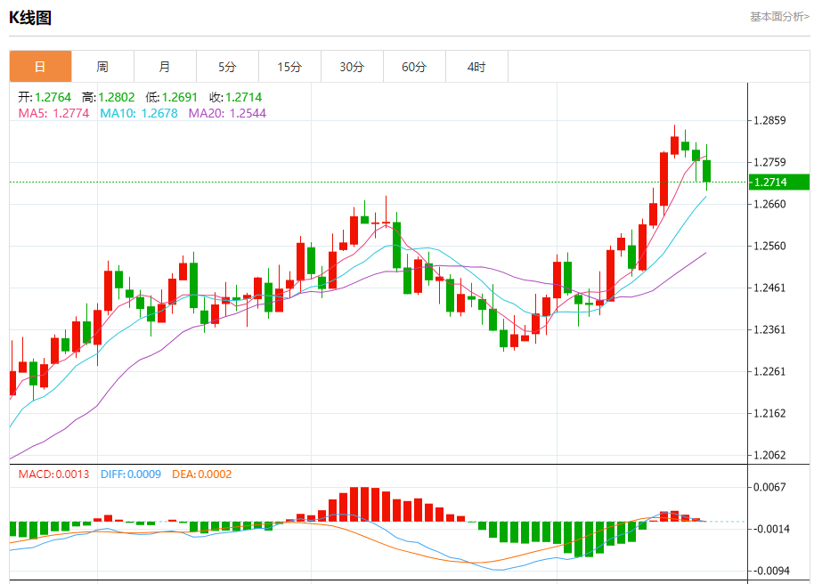Image resolution: width=814 pixels, height=584 pixels.
Task: Click the 高:1.2802 high price value
Action: click(109, 97)
